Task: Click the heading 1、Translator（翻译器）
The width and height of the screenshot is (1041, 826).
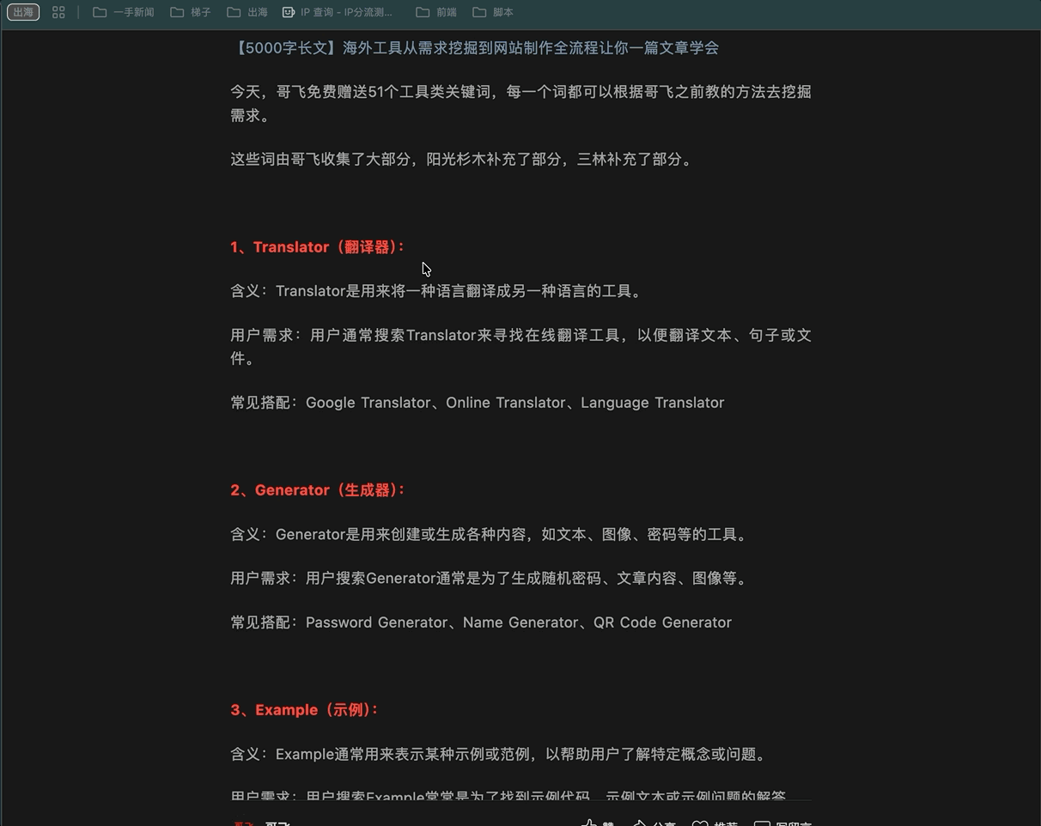Action: tap(318, 247)
